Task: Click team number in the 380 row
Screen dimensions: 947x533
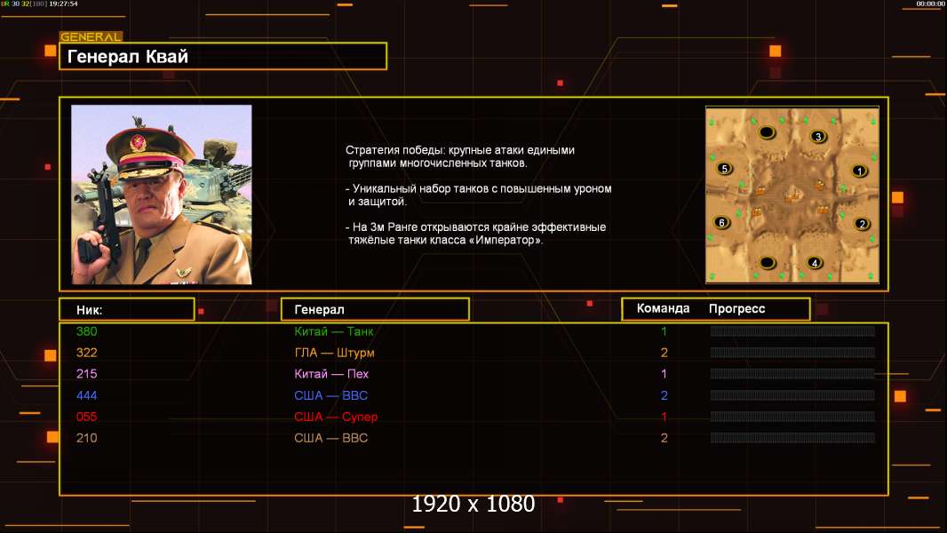Action: (664, 331)
